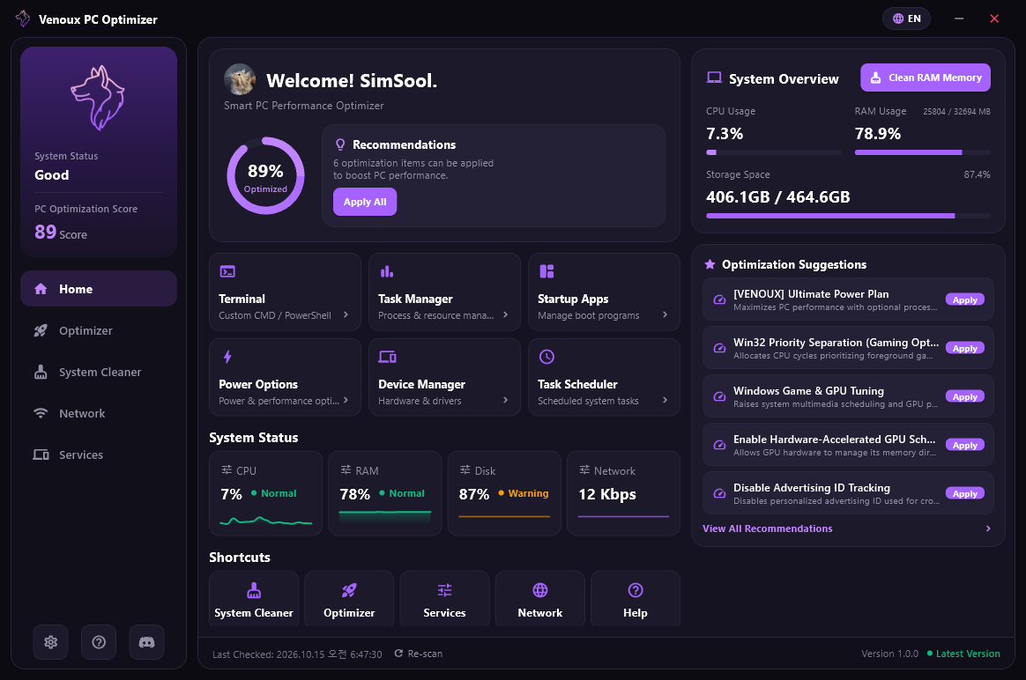Apply Disable Advertising ID Tracking
1026x680 pixels.
(x=965, y=493)
